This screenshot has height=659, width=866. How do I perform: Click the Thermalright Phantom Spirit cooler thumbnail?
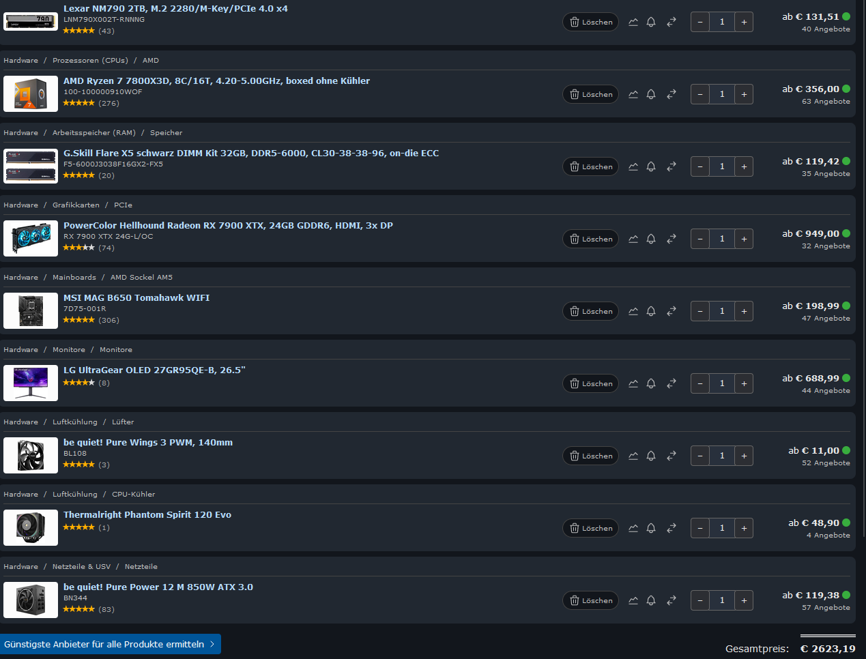[x=31, y=528]
